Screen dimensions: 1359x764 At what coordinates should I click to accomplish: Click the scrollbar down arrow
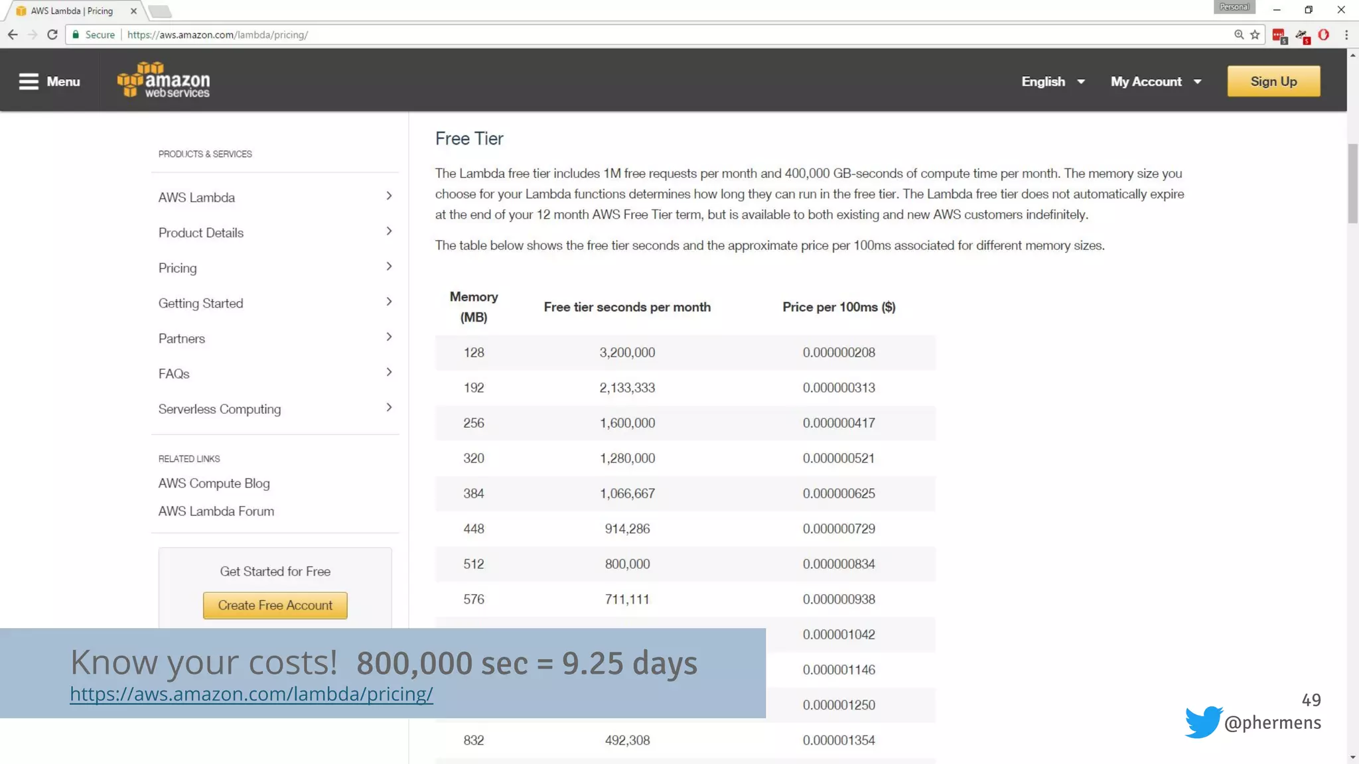point(1352,757)
